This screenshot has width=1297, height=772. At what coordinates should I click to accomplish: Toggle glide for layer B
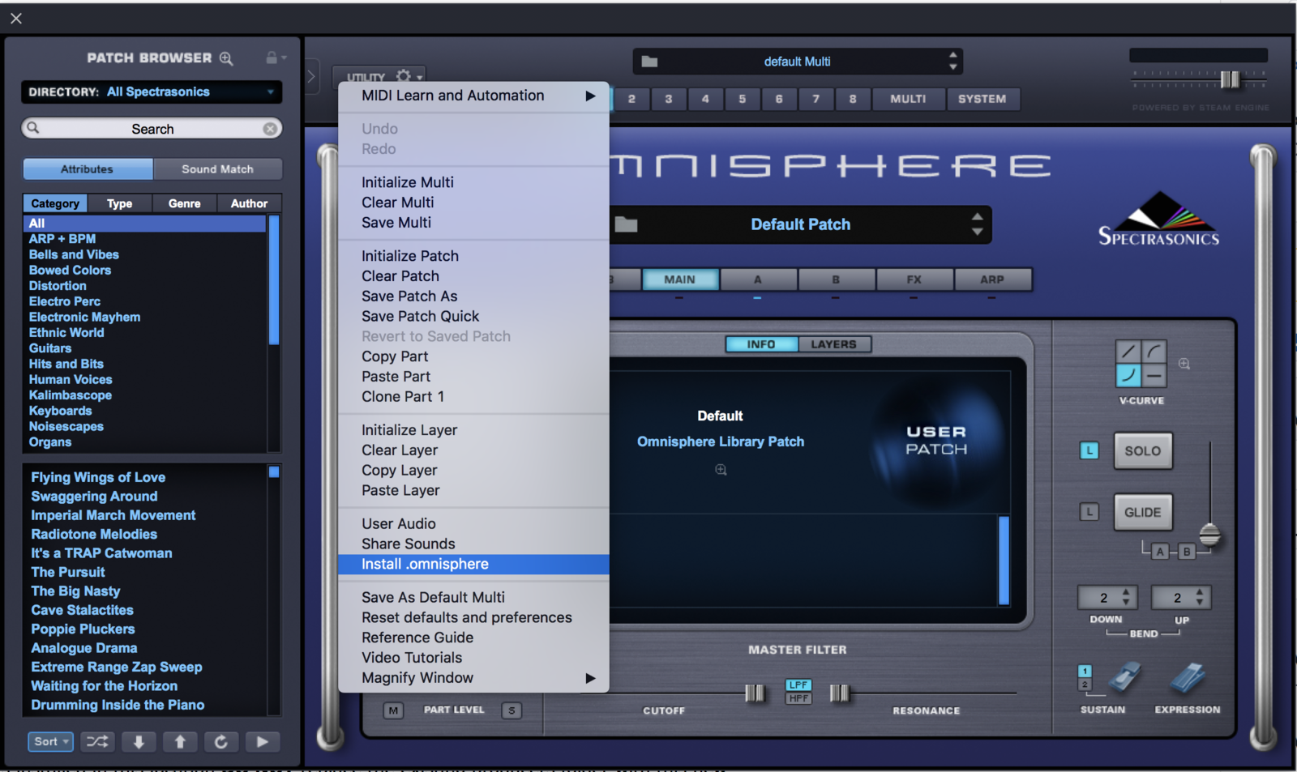(x=1187, y=552)
